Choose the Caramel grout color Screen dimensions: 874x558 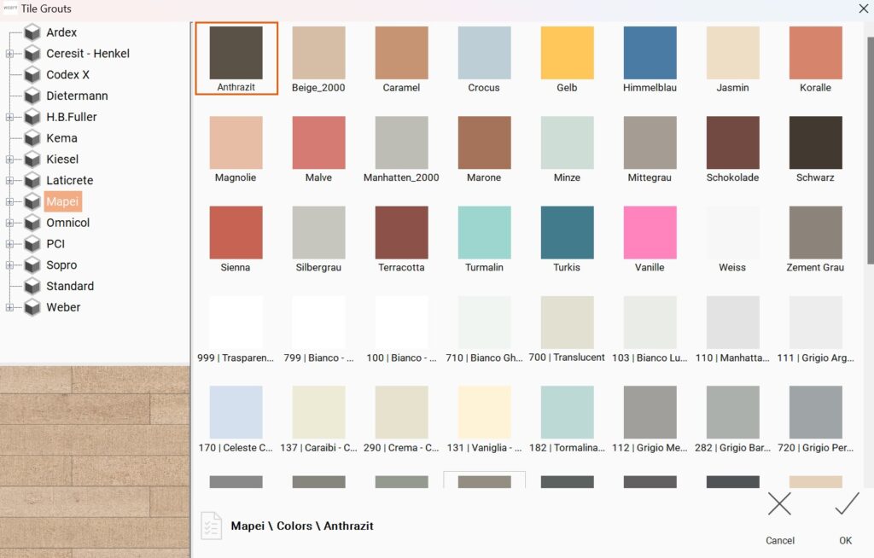pyautogui.click(x=401, y=53)
